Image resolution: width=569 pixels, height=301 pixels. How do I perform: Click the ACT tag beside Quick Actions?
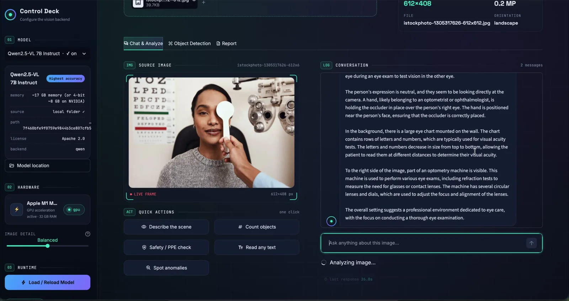click(129, 212)
